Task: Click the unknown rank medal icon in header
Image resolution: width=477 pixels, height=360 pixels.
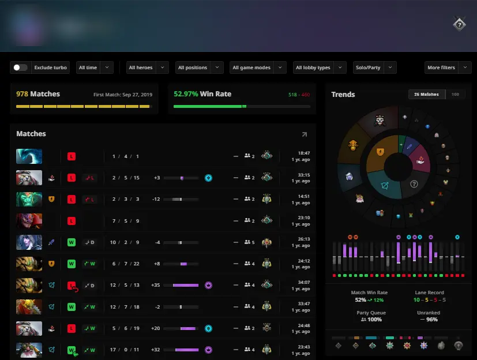Action: click(459, 24)
